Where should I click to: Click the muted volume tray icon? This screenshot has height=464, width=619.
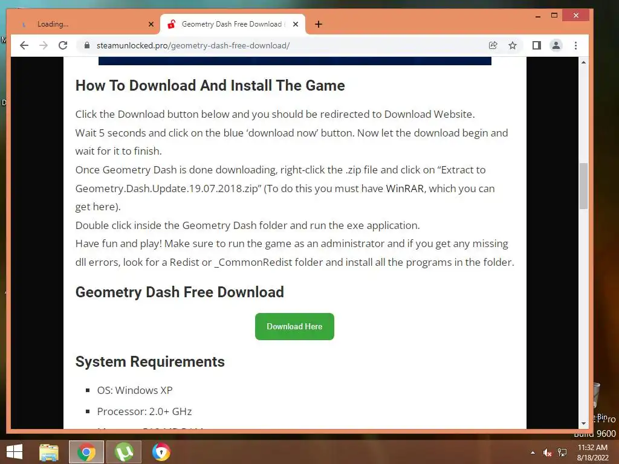point(547,453)
